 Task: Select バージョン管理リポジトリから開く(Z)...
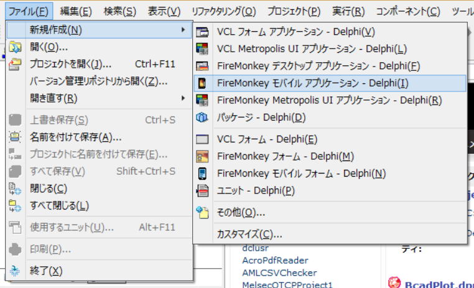[x=99, y=81]
